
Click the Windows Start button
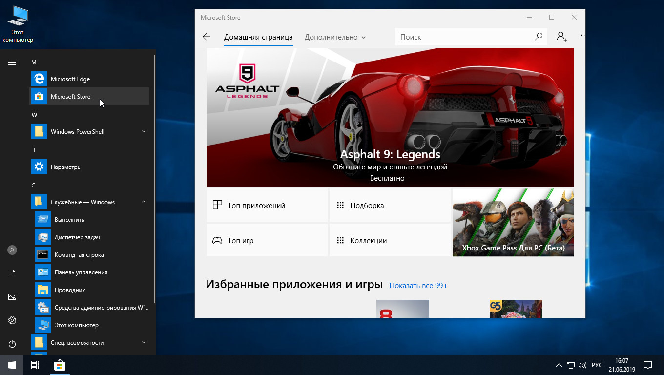[x=12, y=365]
